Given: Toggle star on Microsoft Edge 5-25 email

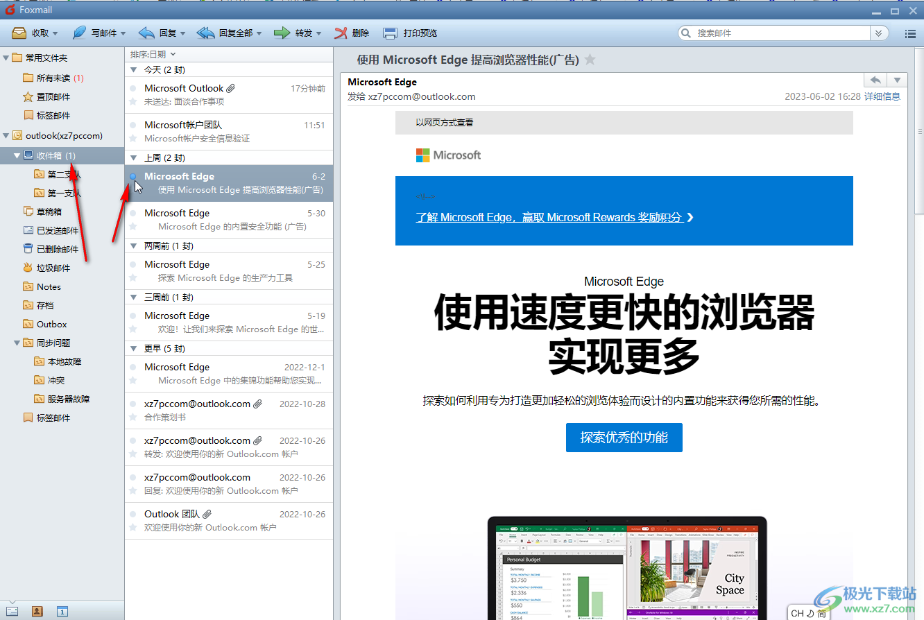Looking at the screenshot, I should click(132, 277).
